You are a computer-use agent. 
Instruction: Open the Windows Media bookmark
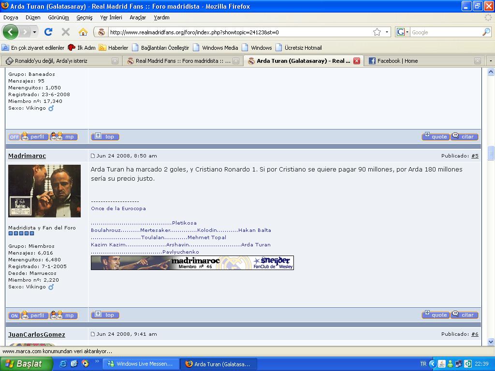pos(216,48)
